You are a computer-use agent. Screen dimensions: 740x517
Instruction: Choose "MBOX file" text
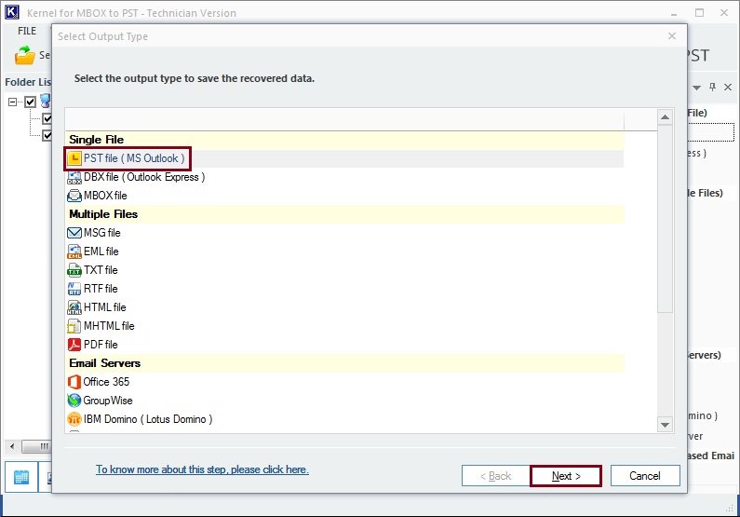[105, 196]
